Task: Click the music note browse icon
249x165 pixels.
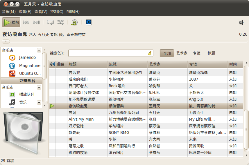Action: 74,23
